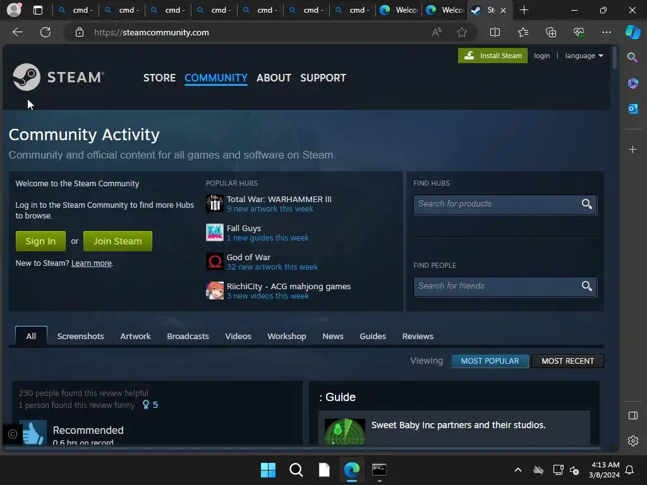Switch to Screenshots tab
Image resolution: width=647 pixels, height=485 pixels.
(x=80, y=336)
